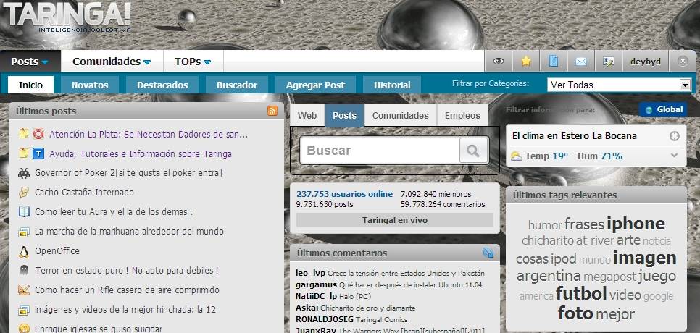This screenshot has height=333, width=700.
Task: Click the futbol tag
Action: tap(581, 294)
